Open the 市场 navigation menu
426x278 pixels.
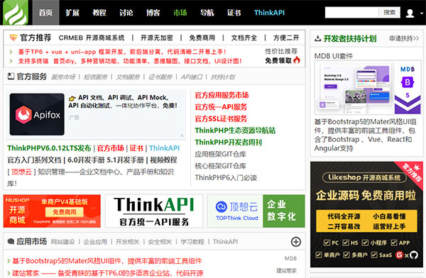180,13
